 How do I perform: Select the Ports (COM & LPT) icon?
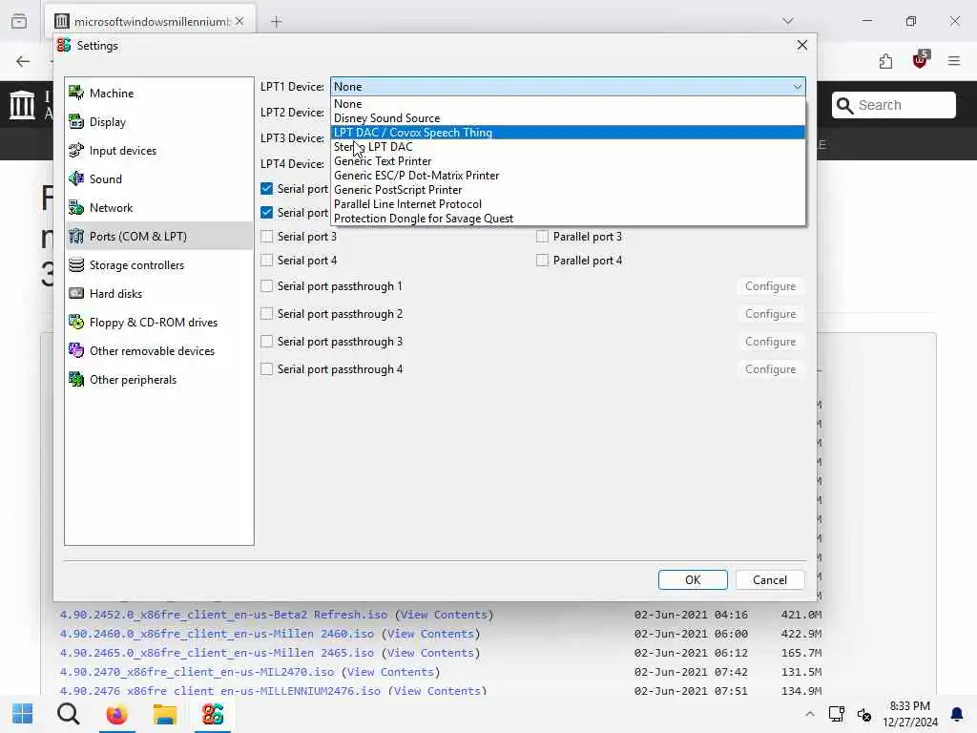coord(76,237)
